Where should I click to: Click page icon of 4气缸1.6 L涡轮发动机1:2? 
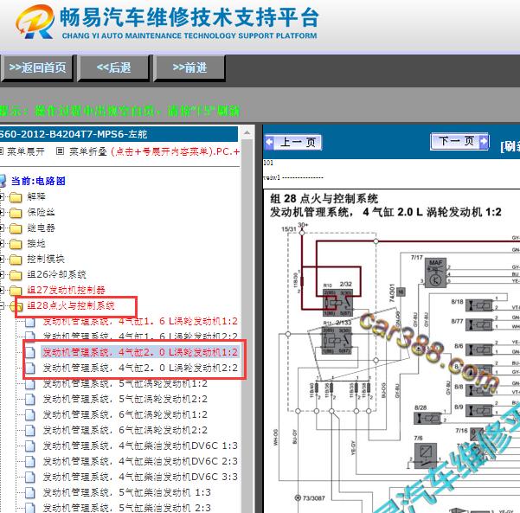[x=30, y=322]
